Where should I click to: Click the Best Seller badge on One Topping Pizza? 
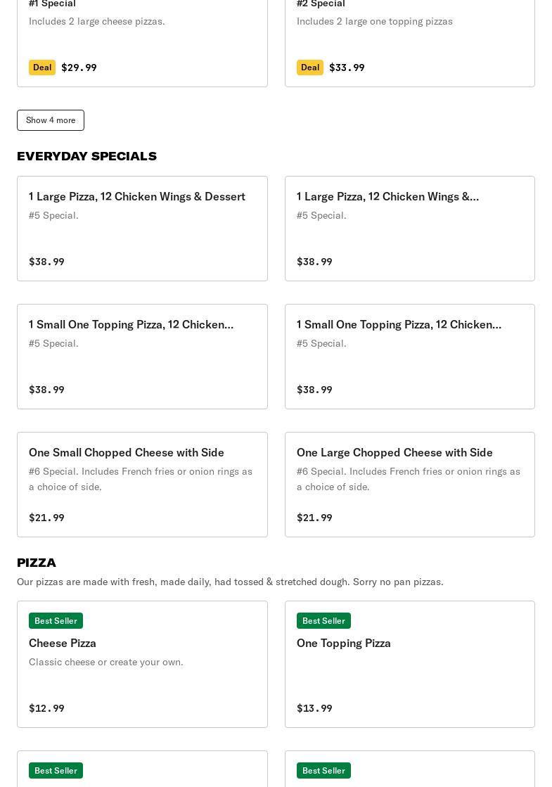(x=323, y=621)
